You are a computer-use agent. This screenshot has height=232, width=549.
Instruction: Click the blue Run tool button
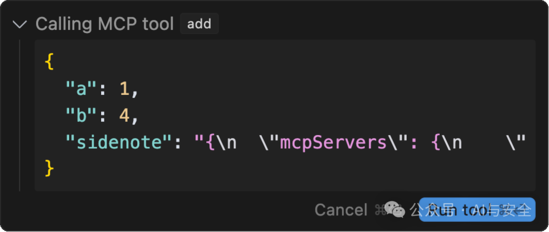click(x=477, y=210)
